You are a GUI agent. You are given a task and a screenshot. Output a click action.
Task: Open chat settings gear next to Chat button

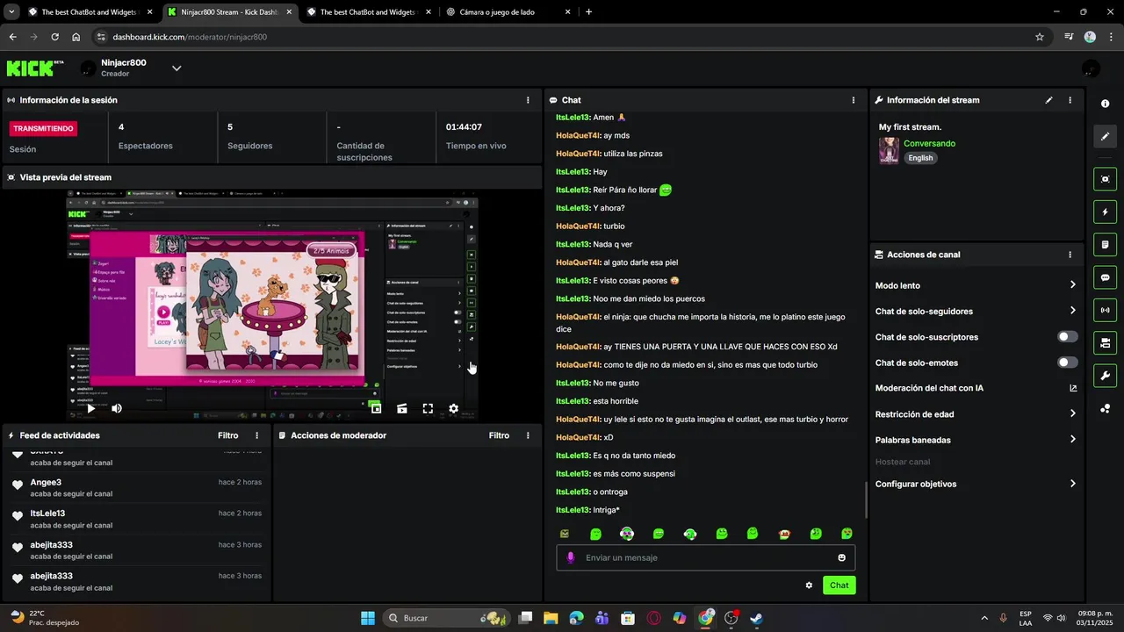[809, 585]
